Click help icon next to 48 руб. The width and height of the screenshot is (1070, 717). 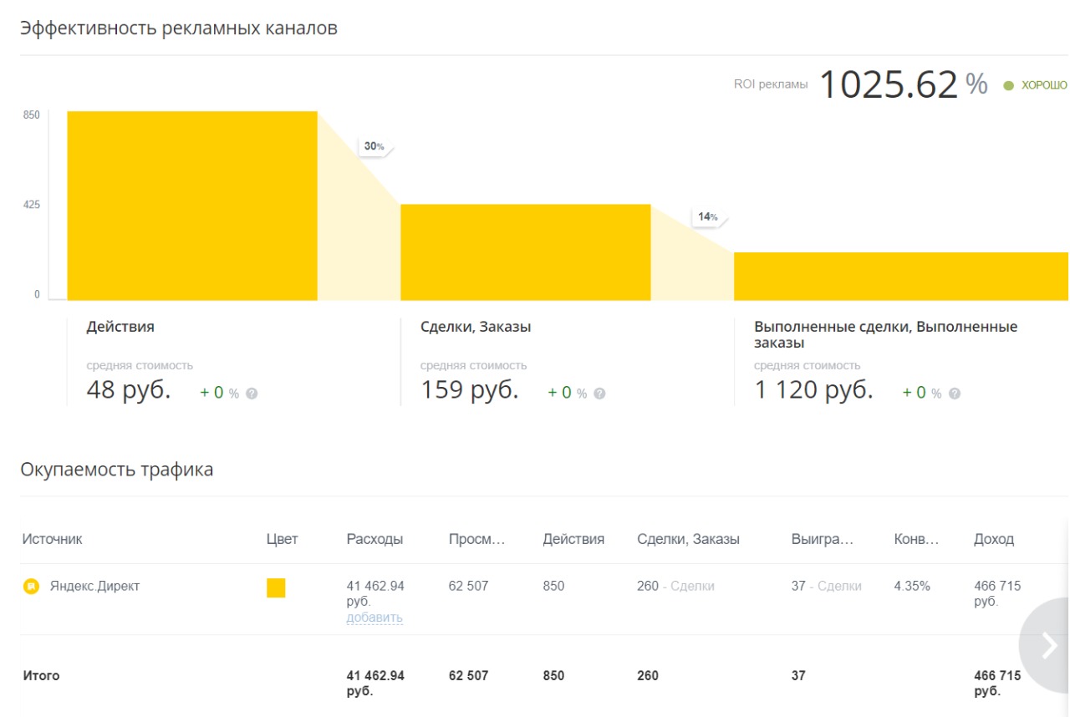tap(252, 394)
